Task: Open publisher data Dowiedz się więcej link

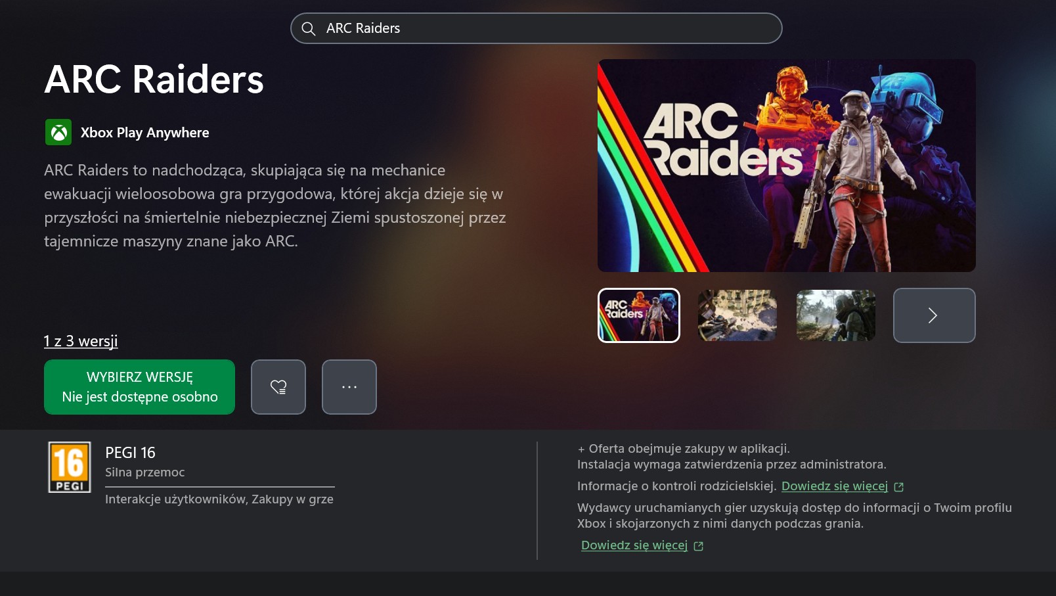Action: point(634,545)
